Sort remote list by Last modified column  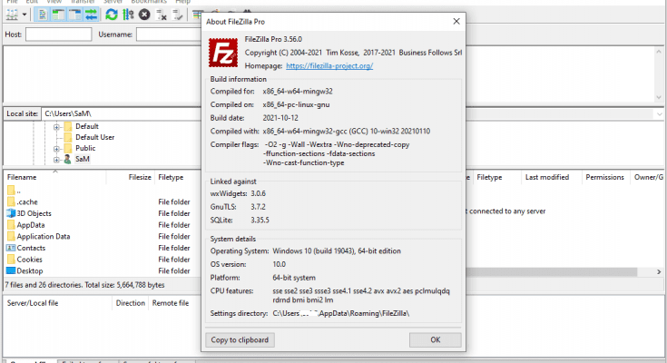pos(547,178)
